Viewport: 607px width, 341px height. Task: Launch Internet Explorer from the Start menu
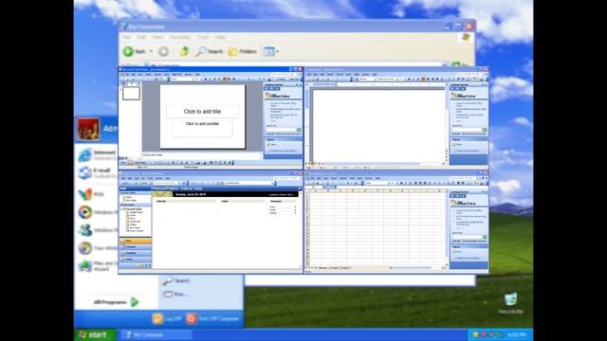pos(97,155)
